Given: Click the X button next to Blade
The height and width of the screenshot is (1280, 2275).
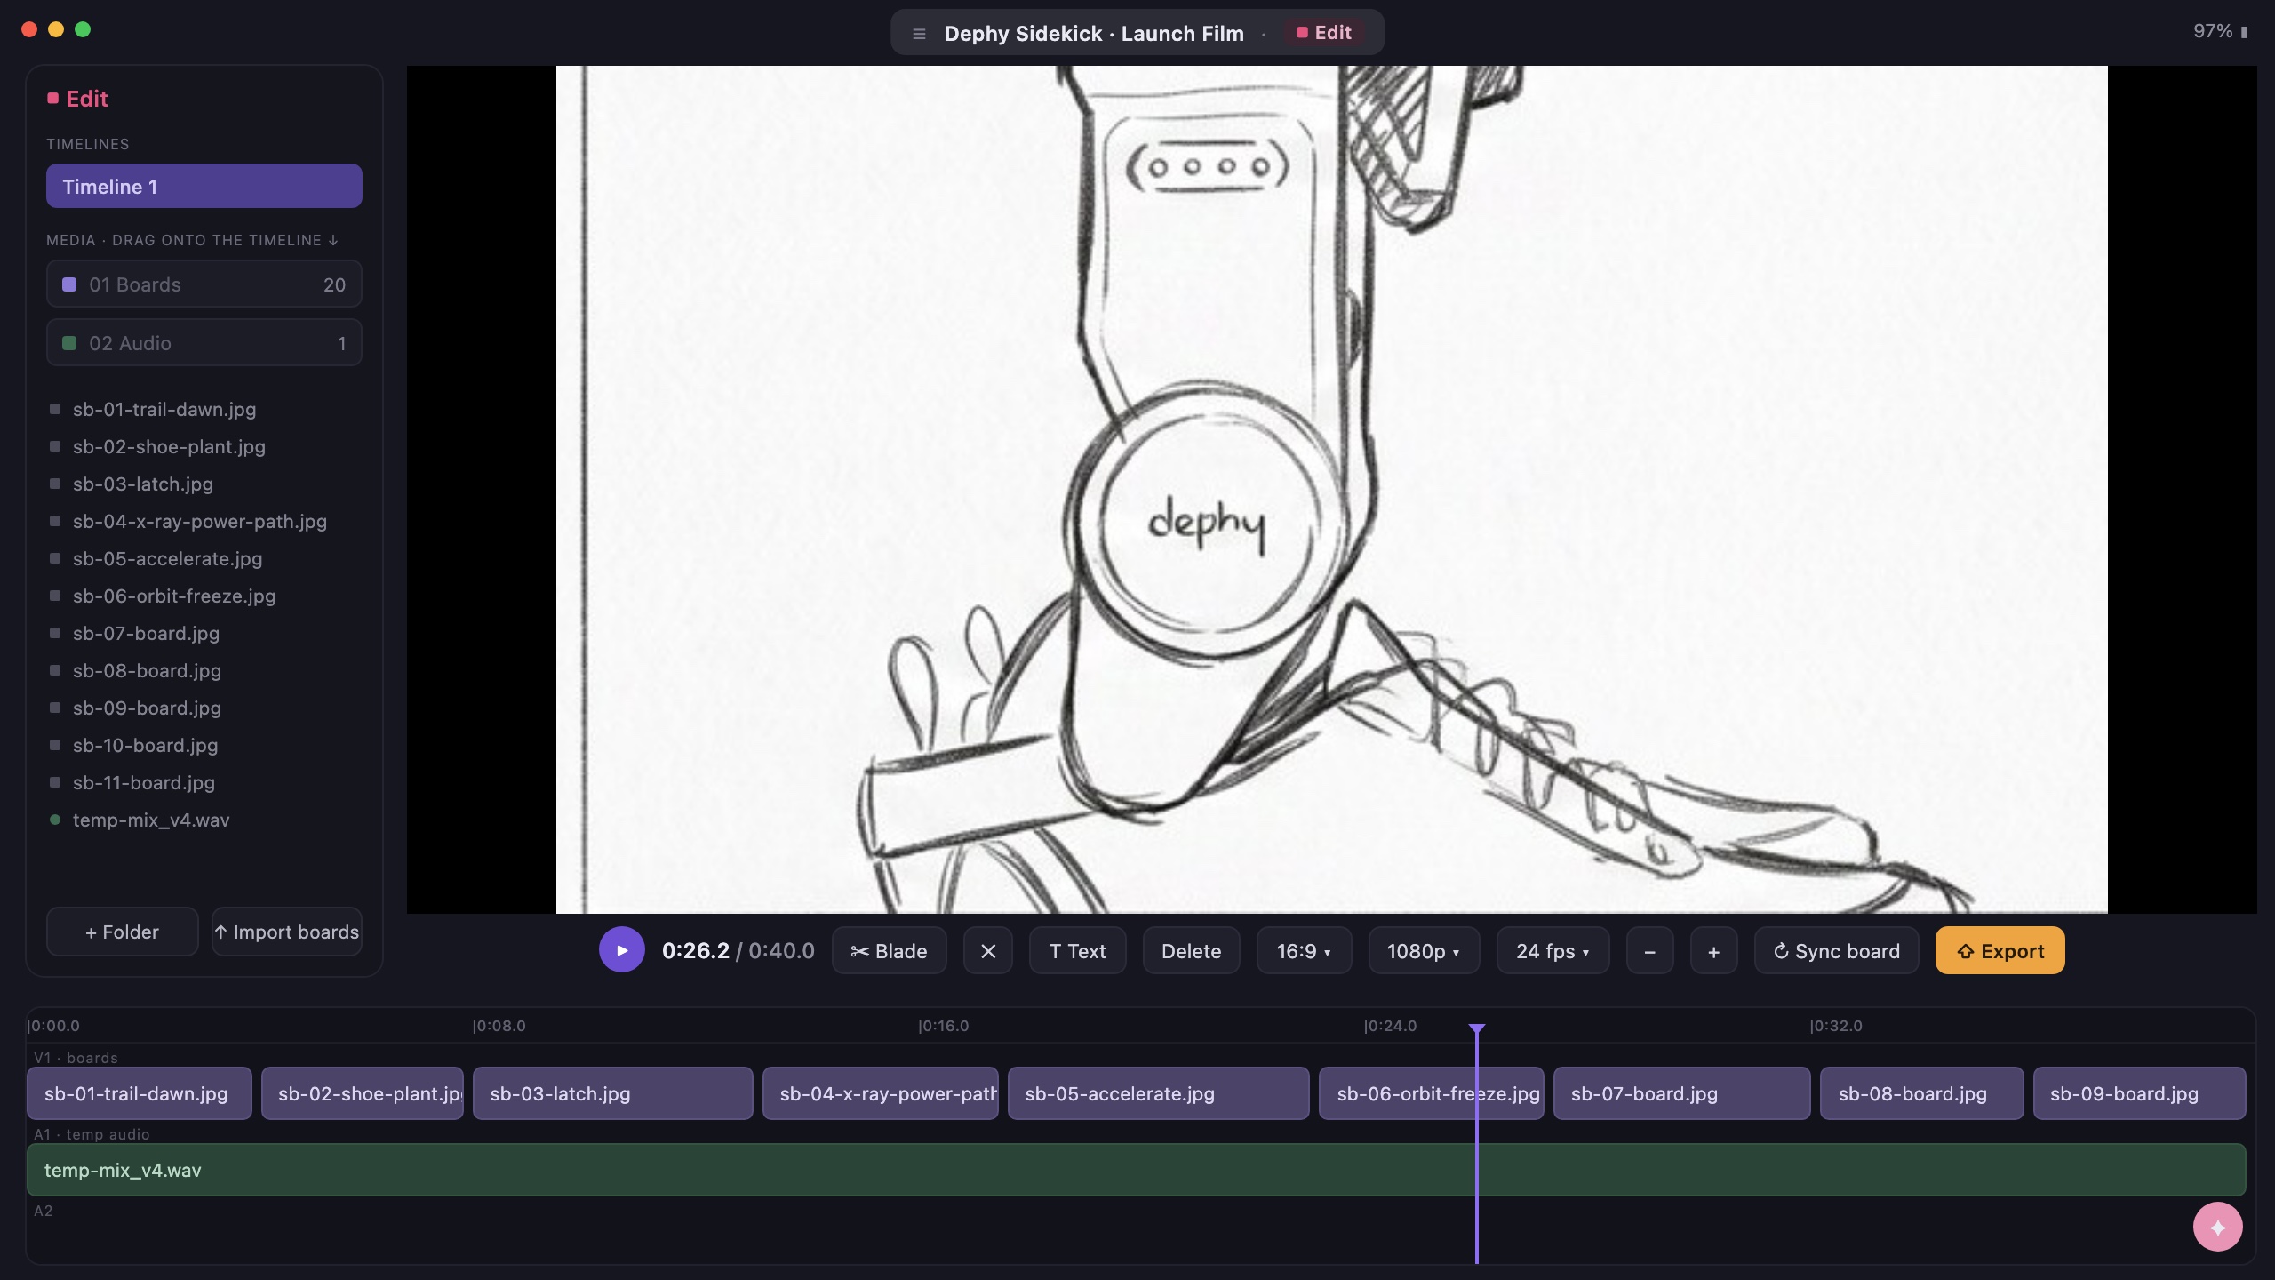Looking at the screenshot, I should 988,951.
